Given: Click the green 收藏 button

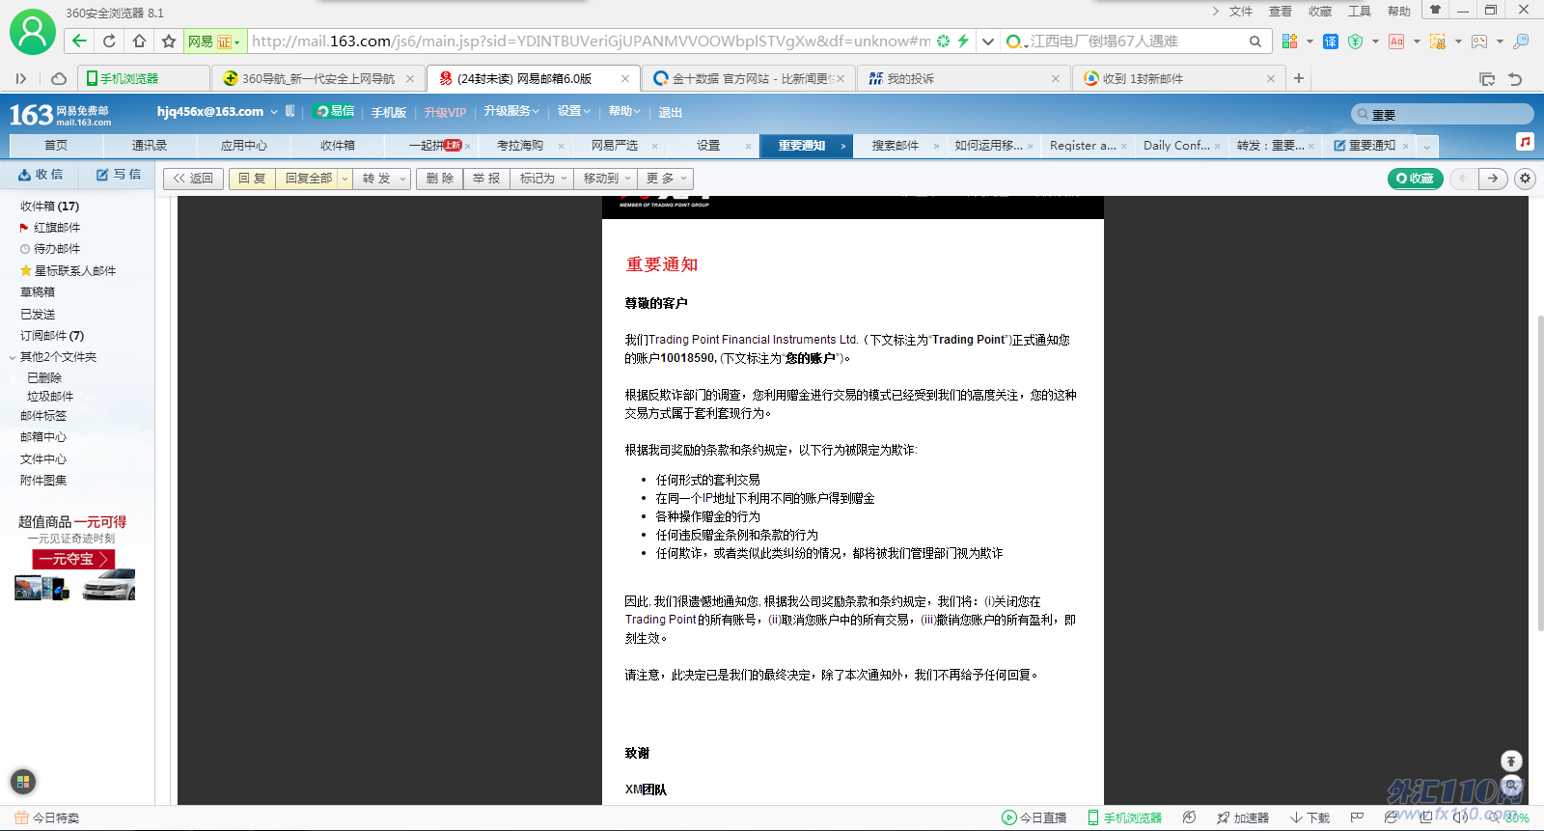Looking at the screenshot, I should pyautogui.click(x=1415, y=179).
